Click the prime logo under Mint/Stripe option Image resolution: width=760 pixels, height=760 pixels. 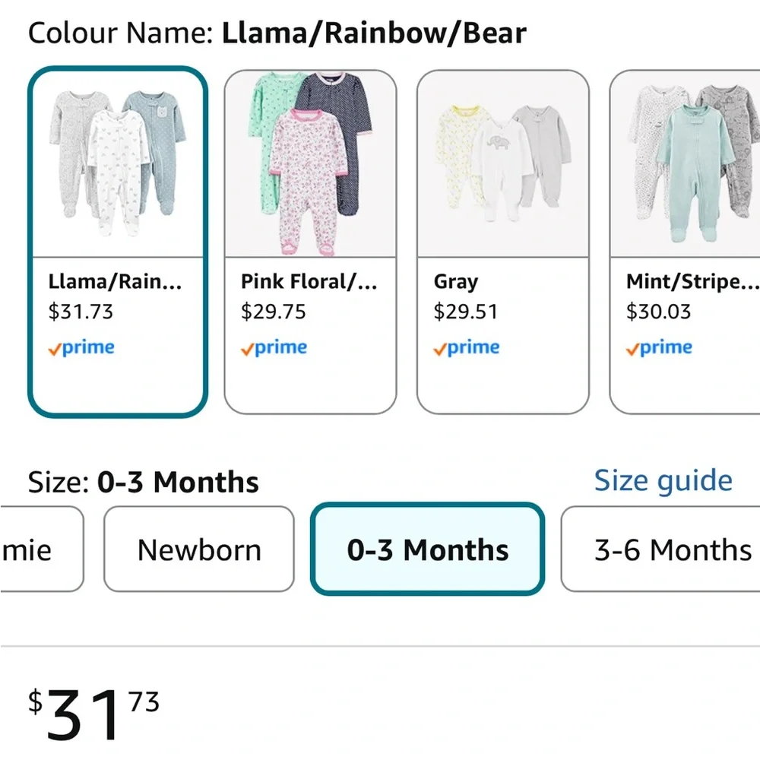[659, 348]
